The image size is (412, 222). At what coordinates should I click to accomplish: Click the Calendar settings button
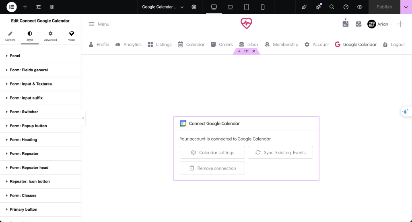point(212,152)
